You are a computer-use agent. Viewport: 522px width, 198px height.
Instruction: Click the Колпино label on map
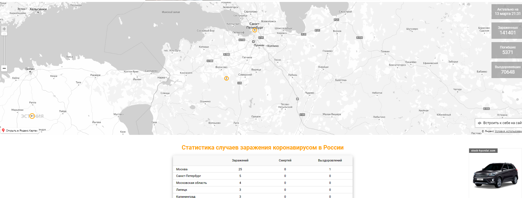273,46
